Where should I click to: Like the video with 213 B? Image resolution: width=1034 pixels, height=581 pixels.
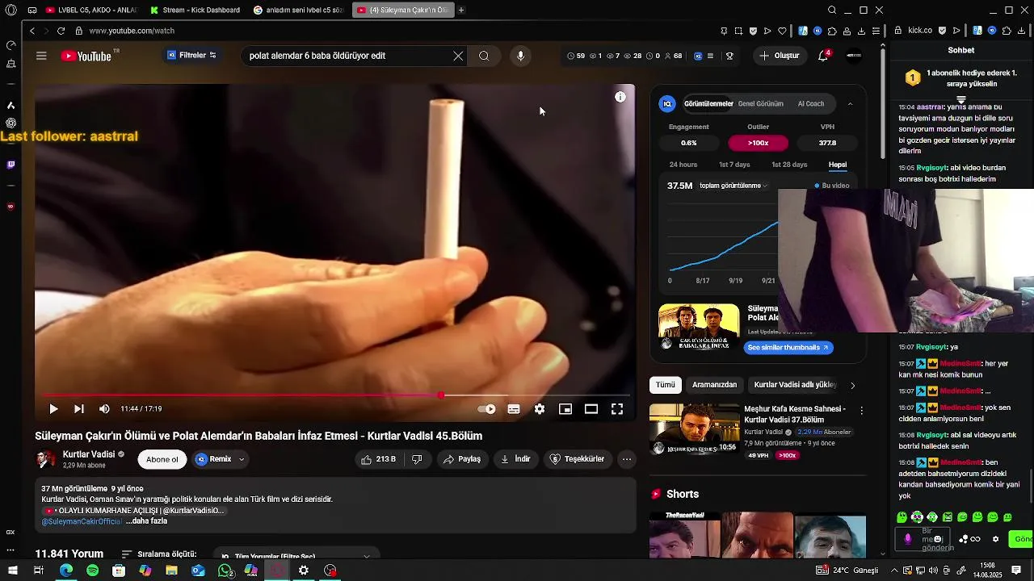click(x=378, y=459)
